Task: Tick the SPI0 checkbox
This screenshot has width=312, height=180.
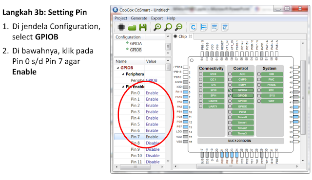Action: click(x=200, y=90)
